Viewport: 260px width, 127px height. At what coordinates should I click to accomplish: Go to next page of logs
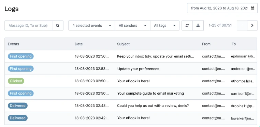click(x=252, y=26)
